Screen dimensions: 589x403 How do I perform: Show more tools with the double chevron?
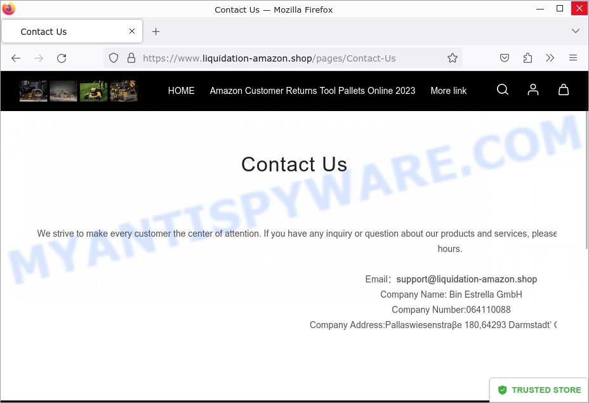tap(550, 58)
